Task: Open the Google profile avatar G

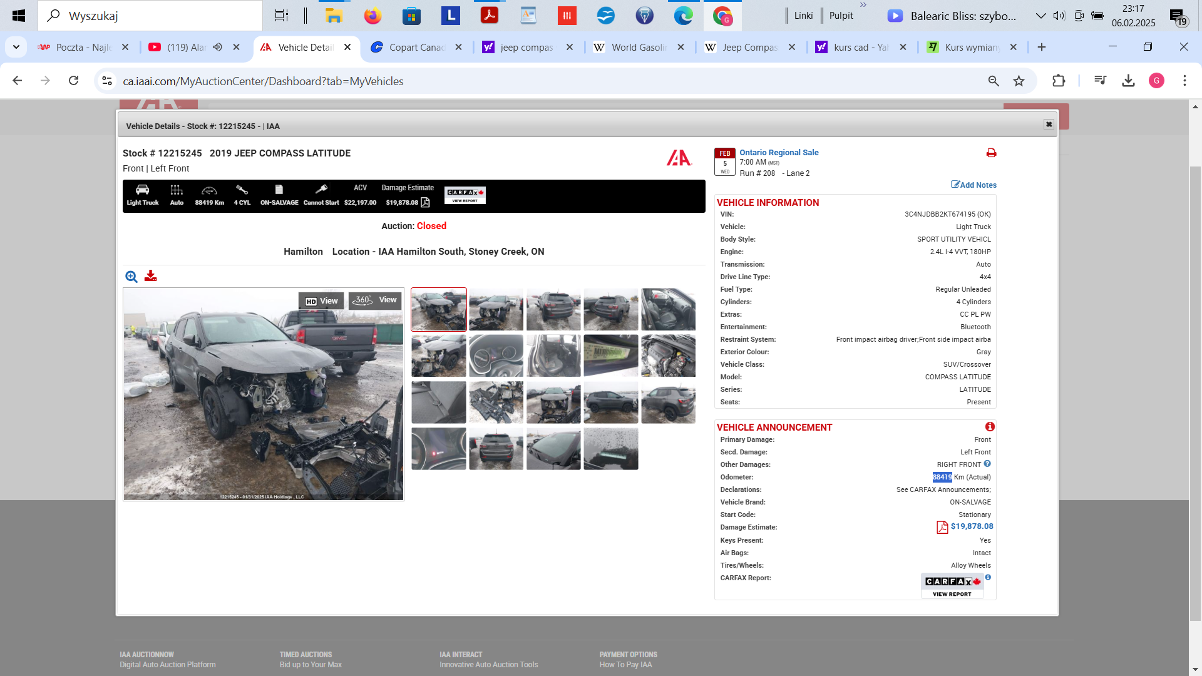Action: tap(1156, 81)
